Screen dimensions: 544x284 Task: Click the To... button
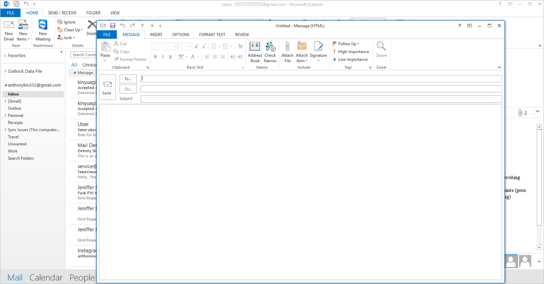tap(128, 79)
